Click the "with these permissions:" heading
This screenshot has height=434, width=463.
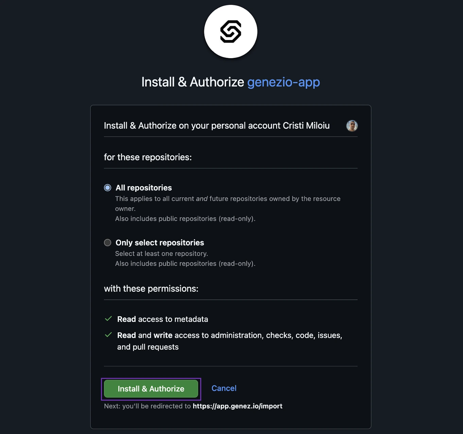click(x=151, y=289)
